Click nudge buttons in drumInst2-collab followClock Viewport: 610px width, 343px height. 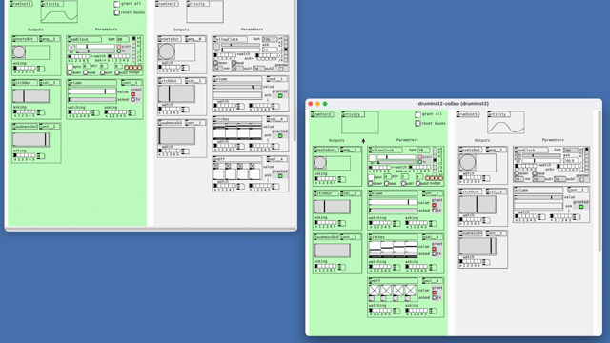(x=434, y=178)
